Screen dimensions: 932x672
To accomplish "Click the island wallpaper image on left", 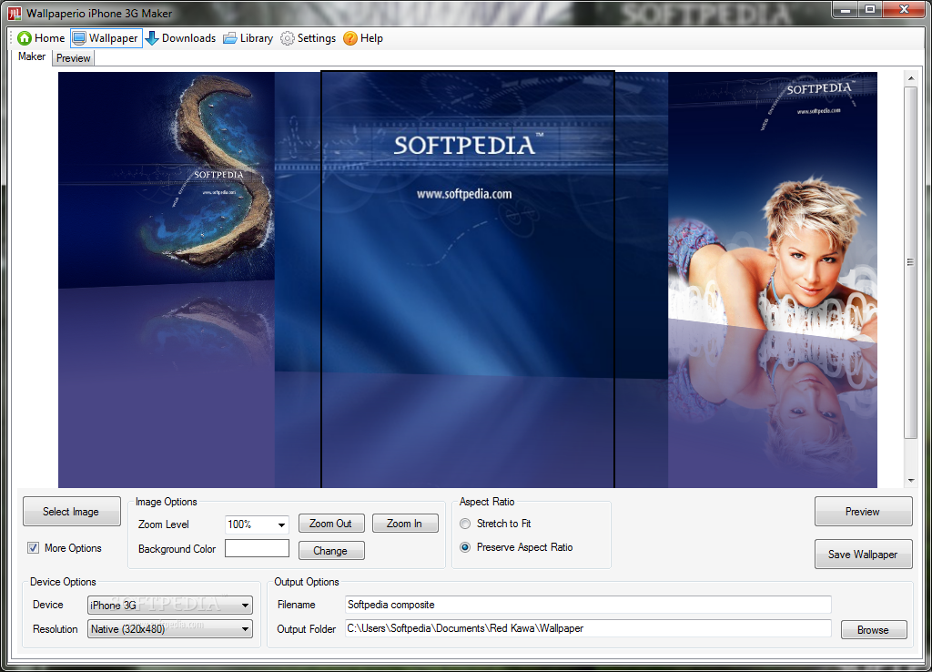I will [167, 280].
